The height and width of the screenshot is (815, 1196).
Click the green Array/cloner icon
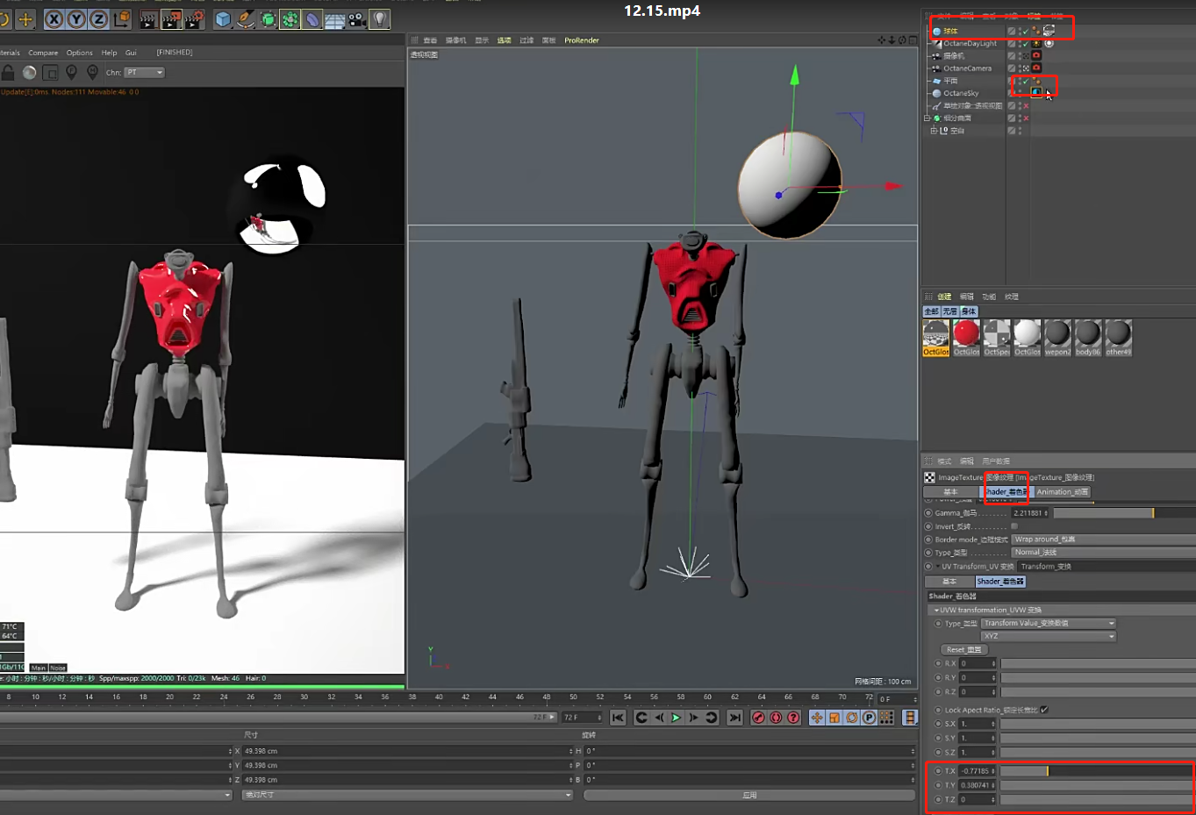tap(290, 18)
